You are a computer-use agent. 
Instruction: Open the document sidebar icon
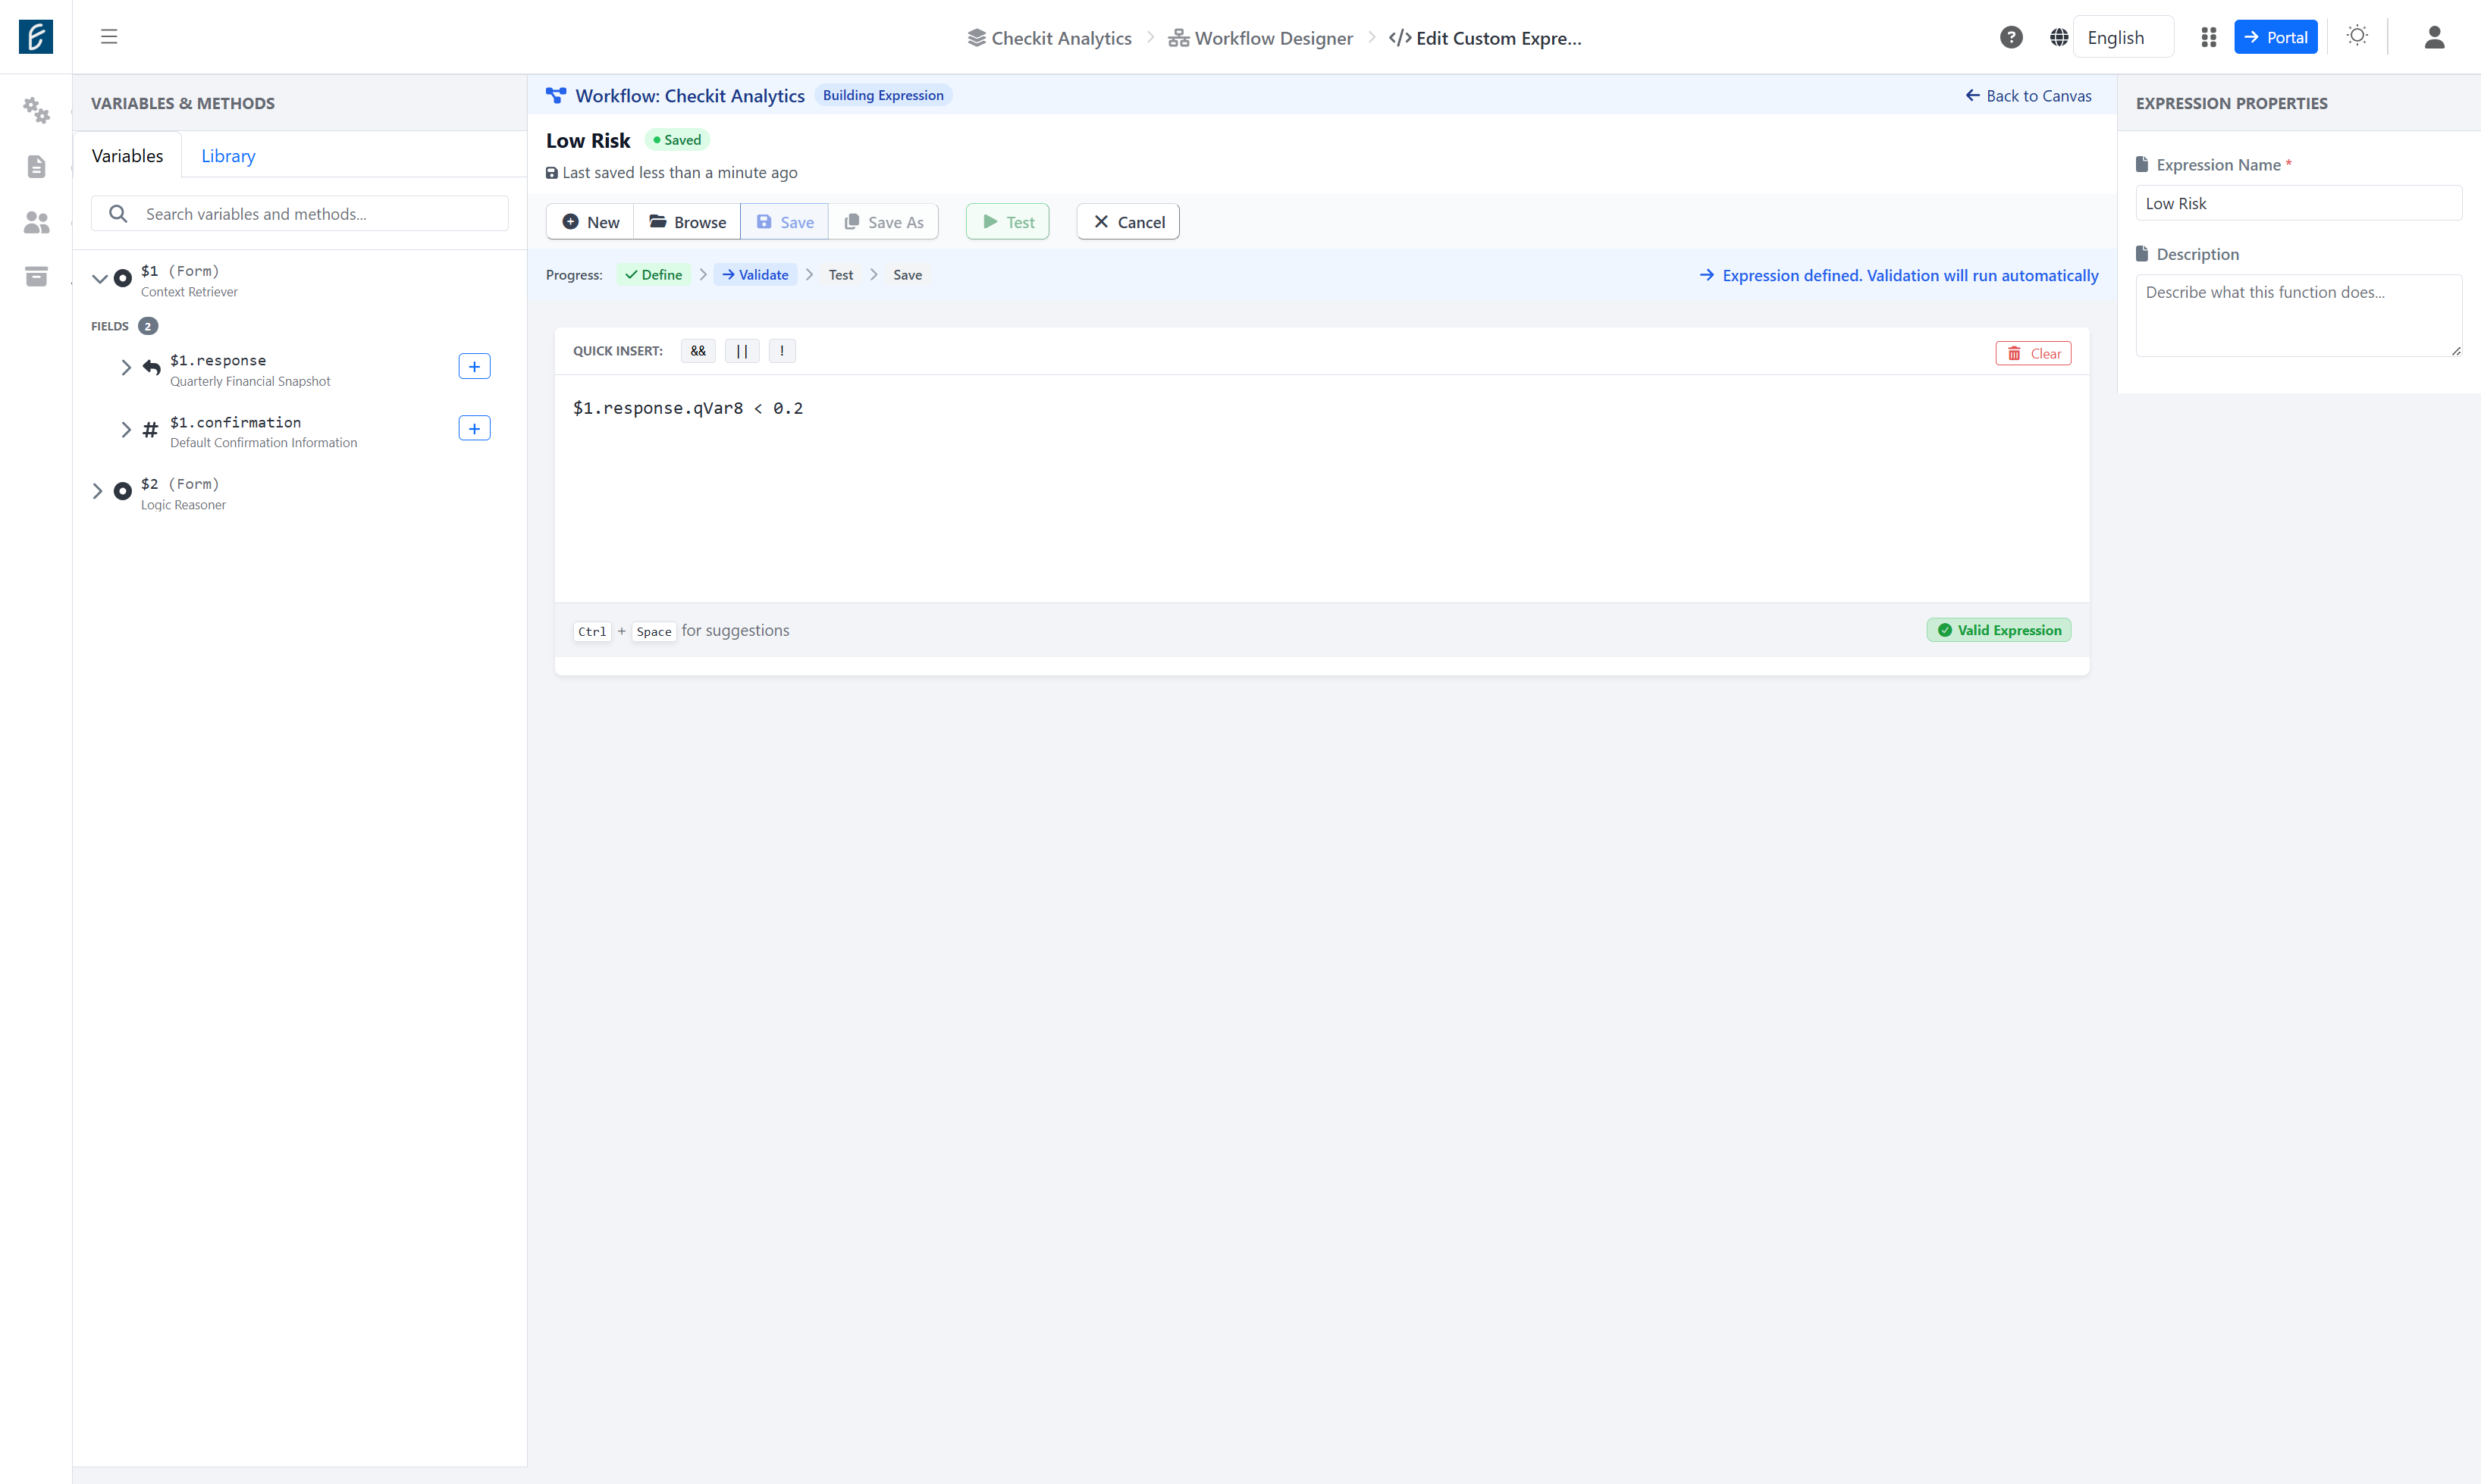[36, 166]
